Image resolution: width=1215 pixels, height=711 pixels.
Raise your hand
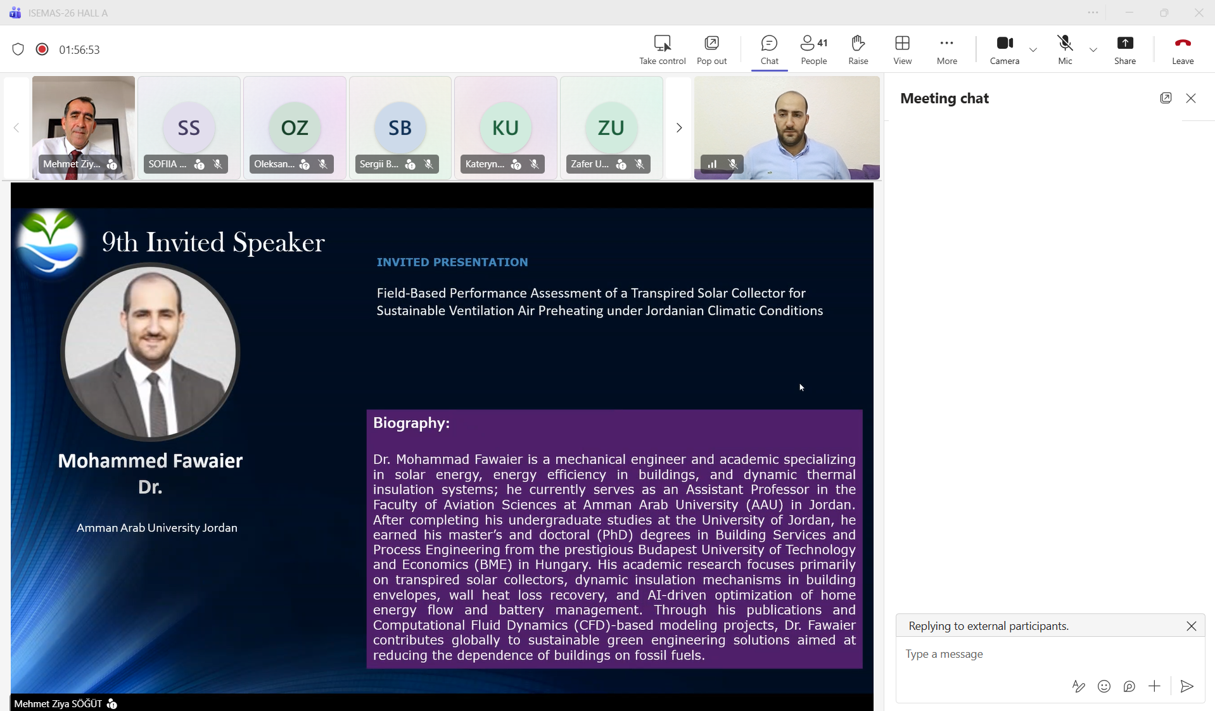858,50
